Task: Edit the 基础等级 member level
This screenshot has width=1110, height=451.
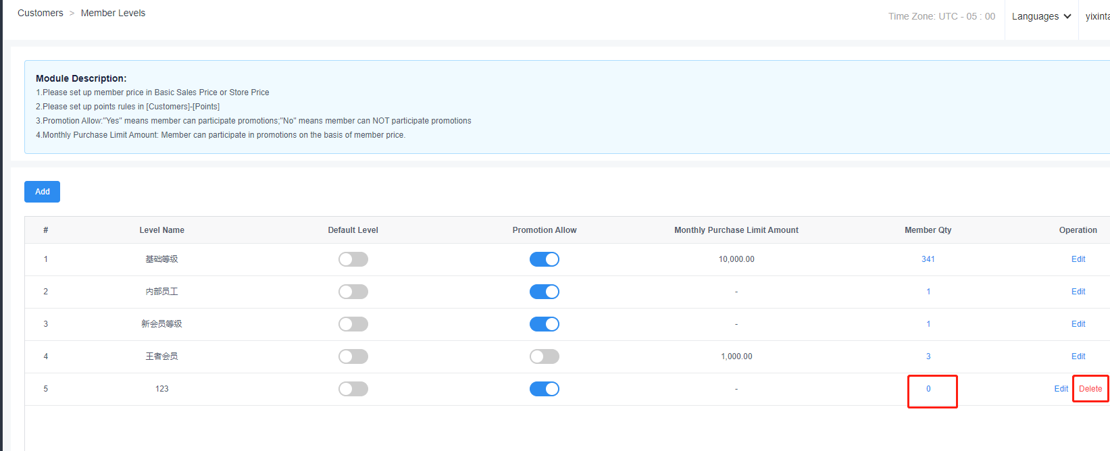Action: pos(1078,259)
